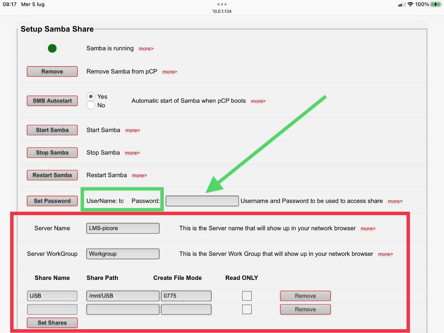Click Remove Samba from pCP button
Image resolution: width=444 pixels, height=333 pixels.
[52, 71]
